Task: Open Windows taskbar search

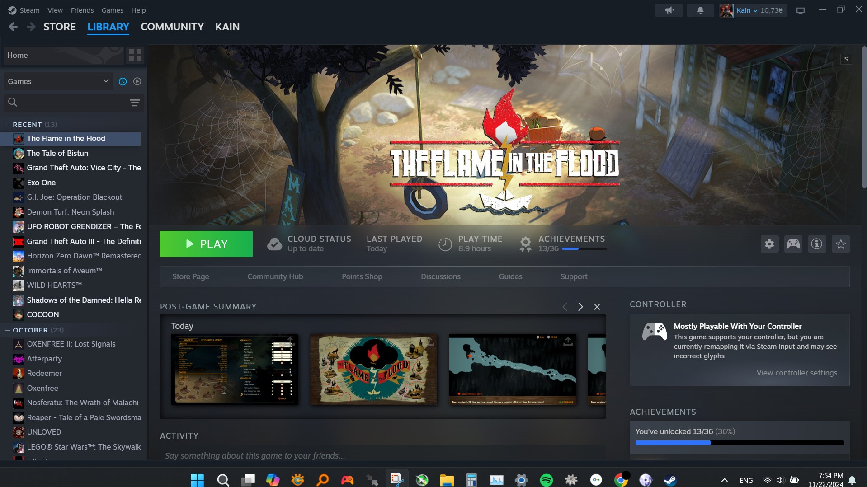Action: click(x=223, y=480)
